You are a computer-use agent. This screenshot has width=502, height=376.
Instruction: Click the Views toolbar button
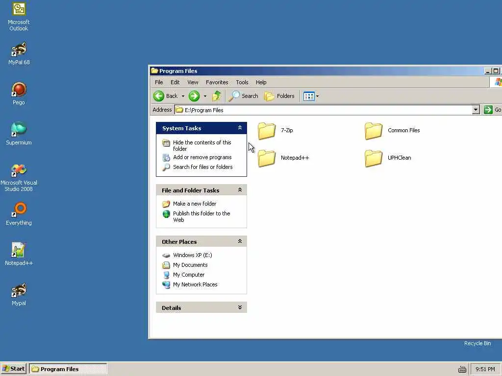(309, 96)
